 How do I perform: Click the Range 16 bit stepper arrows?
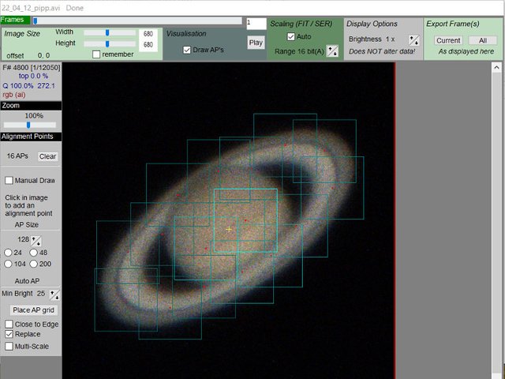pos(332,51)
